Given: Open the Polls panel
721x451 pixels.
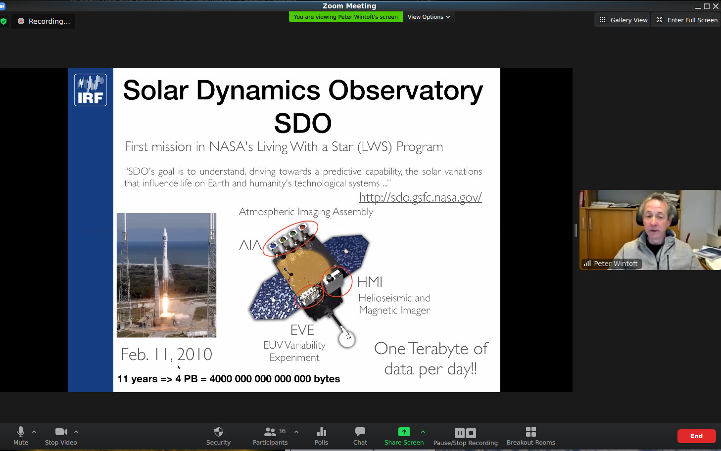Looking at the screenshot, I should point(321,436).
